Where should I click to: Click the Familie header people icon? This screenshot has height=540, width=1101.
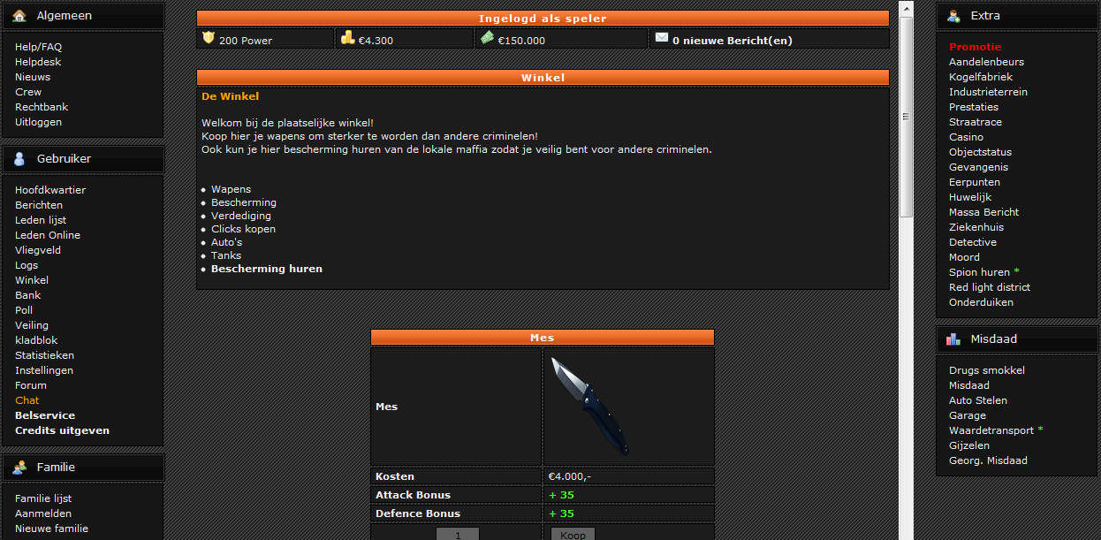pyautogui.click(x=19, y=467)
